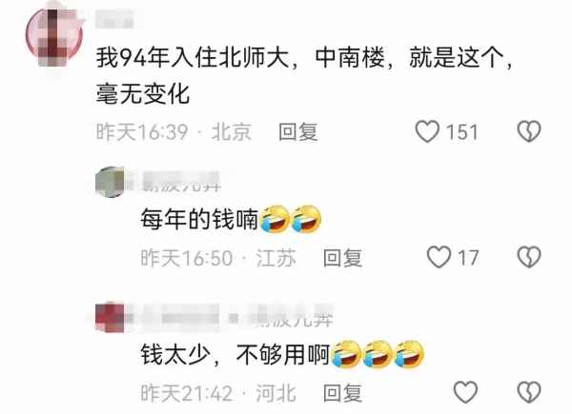Select the comment text 我94年入住北师大
The width and height of the screenshot is (572, 414).
coord(193,57)
